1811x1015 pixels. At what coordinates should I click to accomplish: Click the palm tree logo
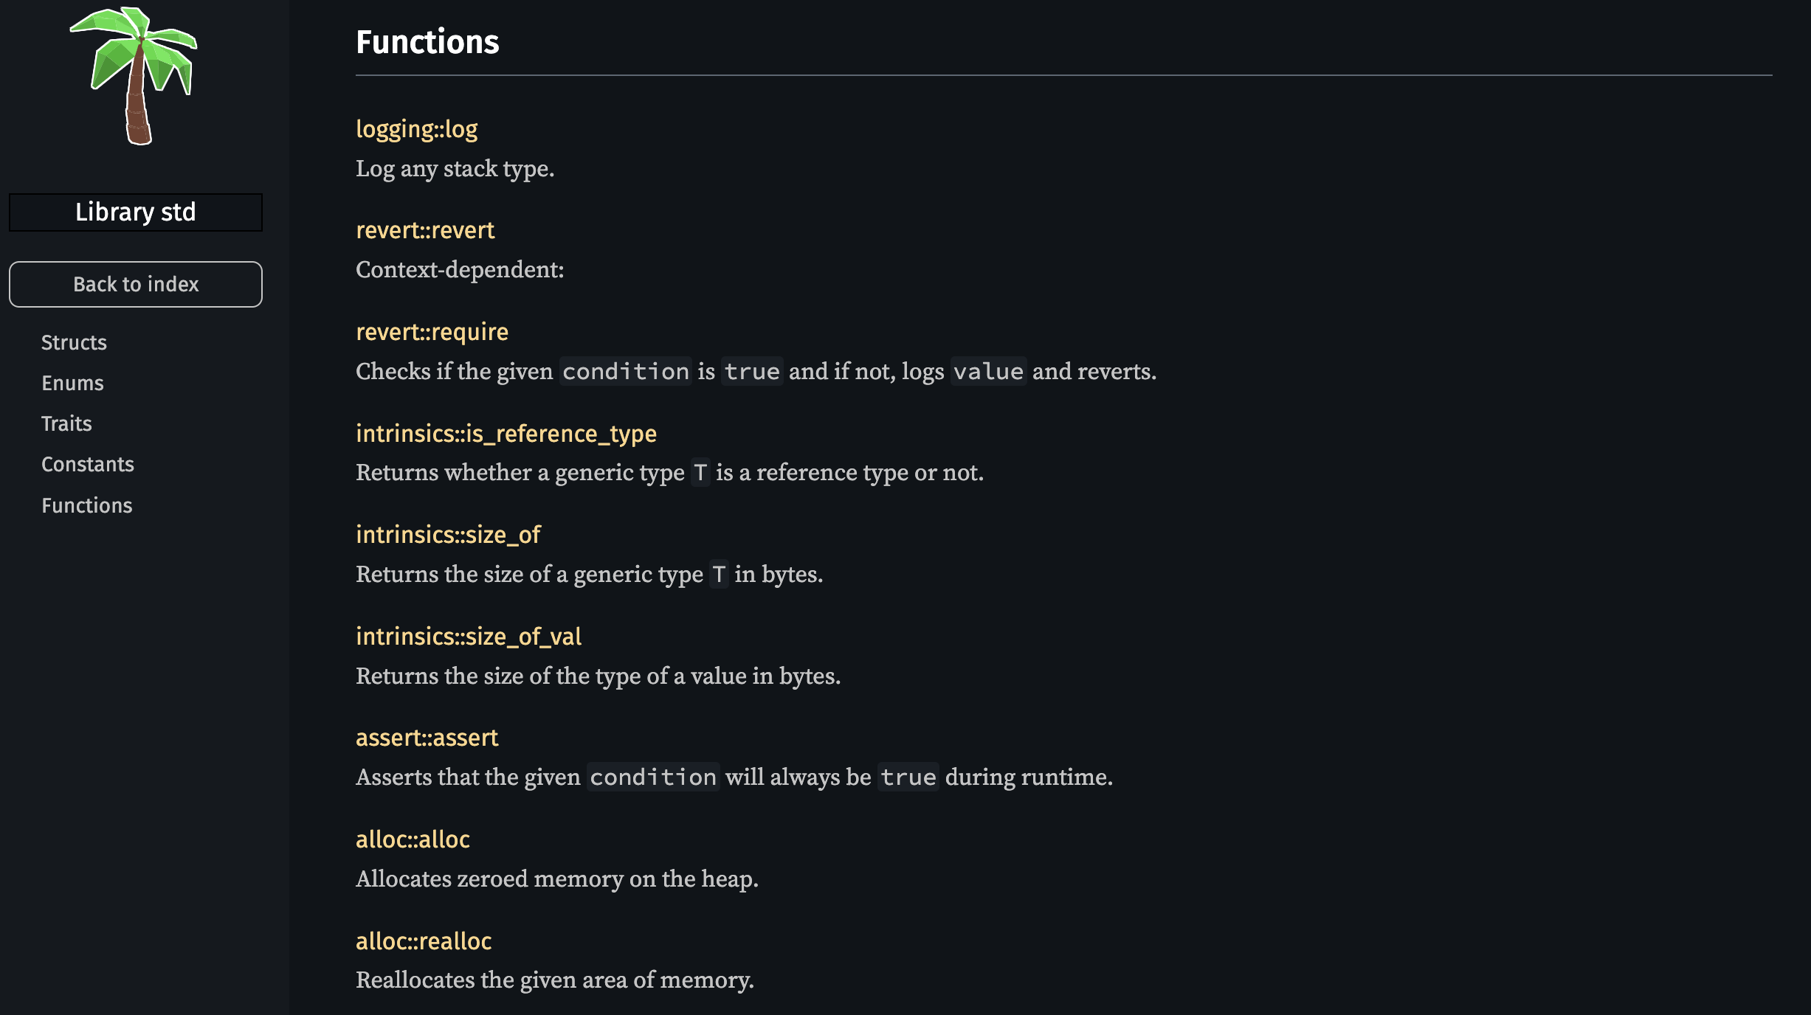click(x=134, y=76)
